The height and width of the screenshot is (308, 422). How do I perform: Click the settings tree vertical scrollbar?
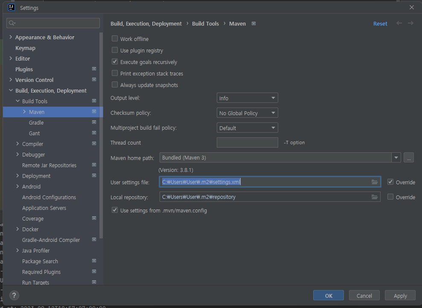(x=101, y=135)
